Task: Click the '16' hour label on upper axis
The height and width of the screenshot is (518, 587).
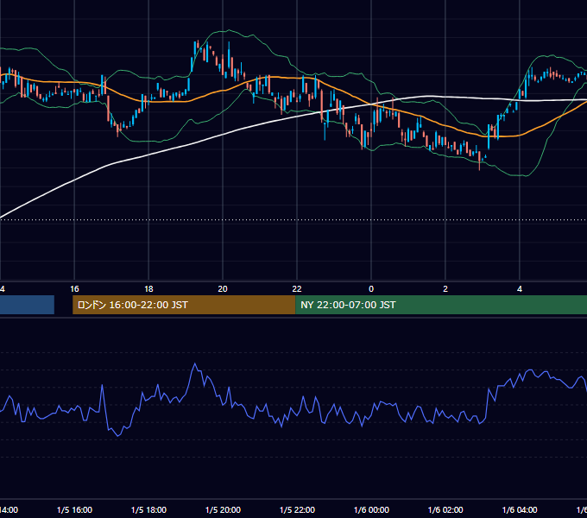Action: coord(74,289)
